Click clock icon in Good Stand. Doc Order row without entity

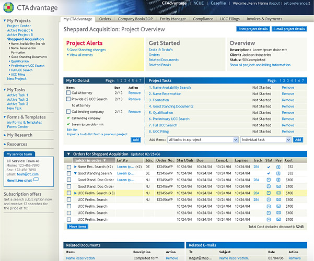click(269, 186)
